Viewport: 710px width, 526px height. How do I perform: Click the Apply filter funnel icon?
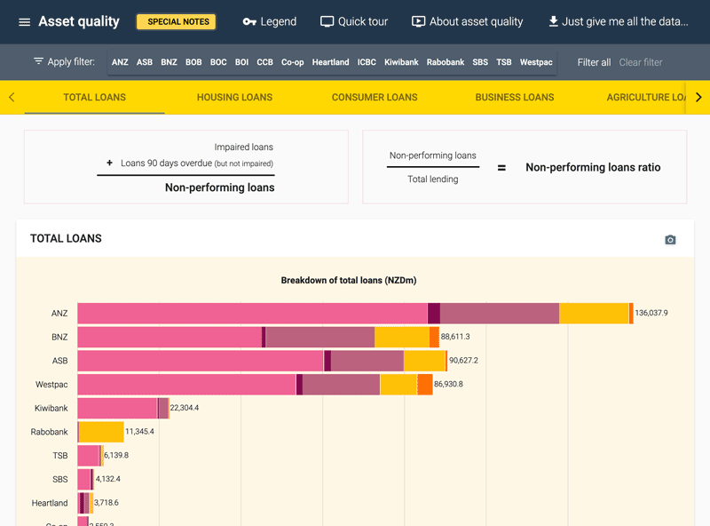[x=38, y=60]
